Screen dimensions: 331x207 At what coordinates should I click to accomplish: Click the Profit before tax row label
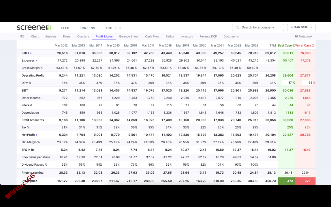(33, 120)
